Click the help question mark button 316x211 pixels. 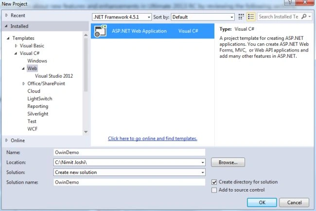290,2
